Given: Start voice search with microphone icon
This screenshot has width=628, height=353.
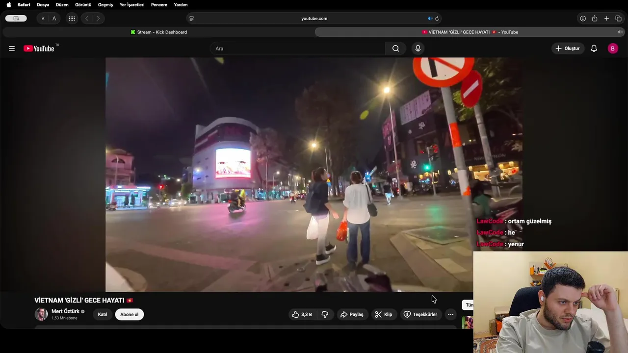Looking at the screenshot, I should (x=418, y=49).
